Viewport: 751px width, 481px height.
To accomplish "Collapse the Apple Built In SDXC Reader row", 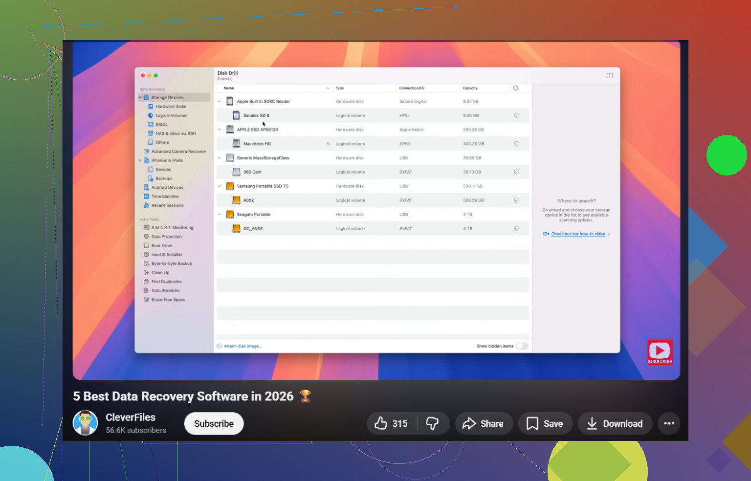I will coord(220,101).
